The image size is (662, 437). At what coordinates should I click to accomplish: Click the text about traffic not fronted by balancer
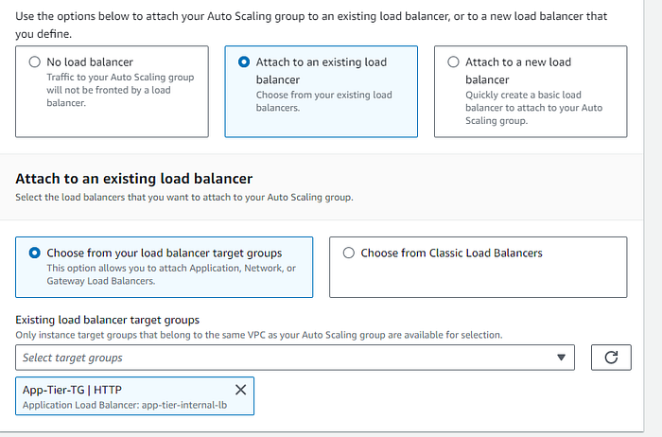120,90
